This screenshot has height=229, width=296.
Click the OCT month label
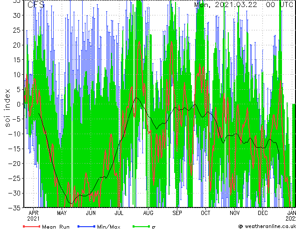coord(205,213)
